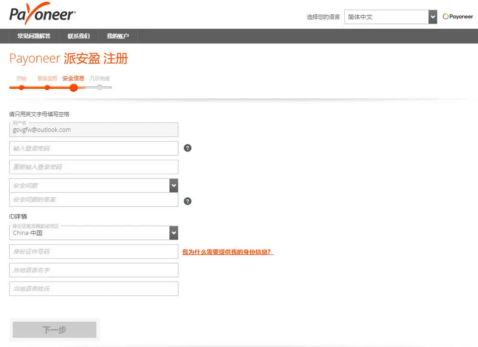Click the username field govgfw@outlook.com

point(94,130)
